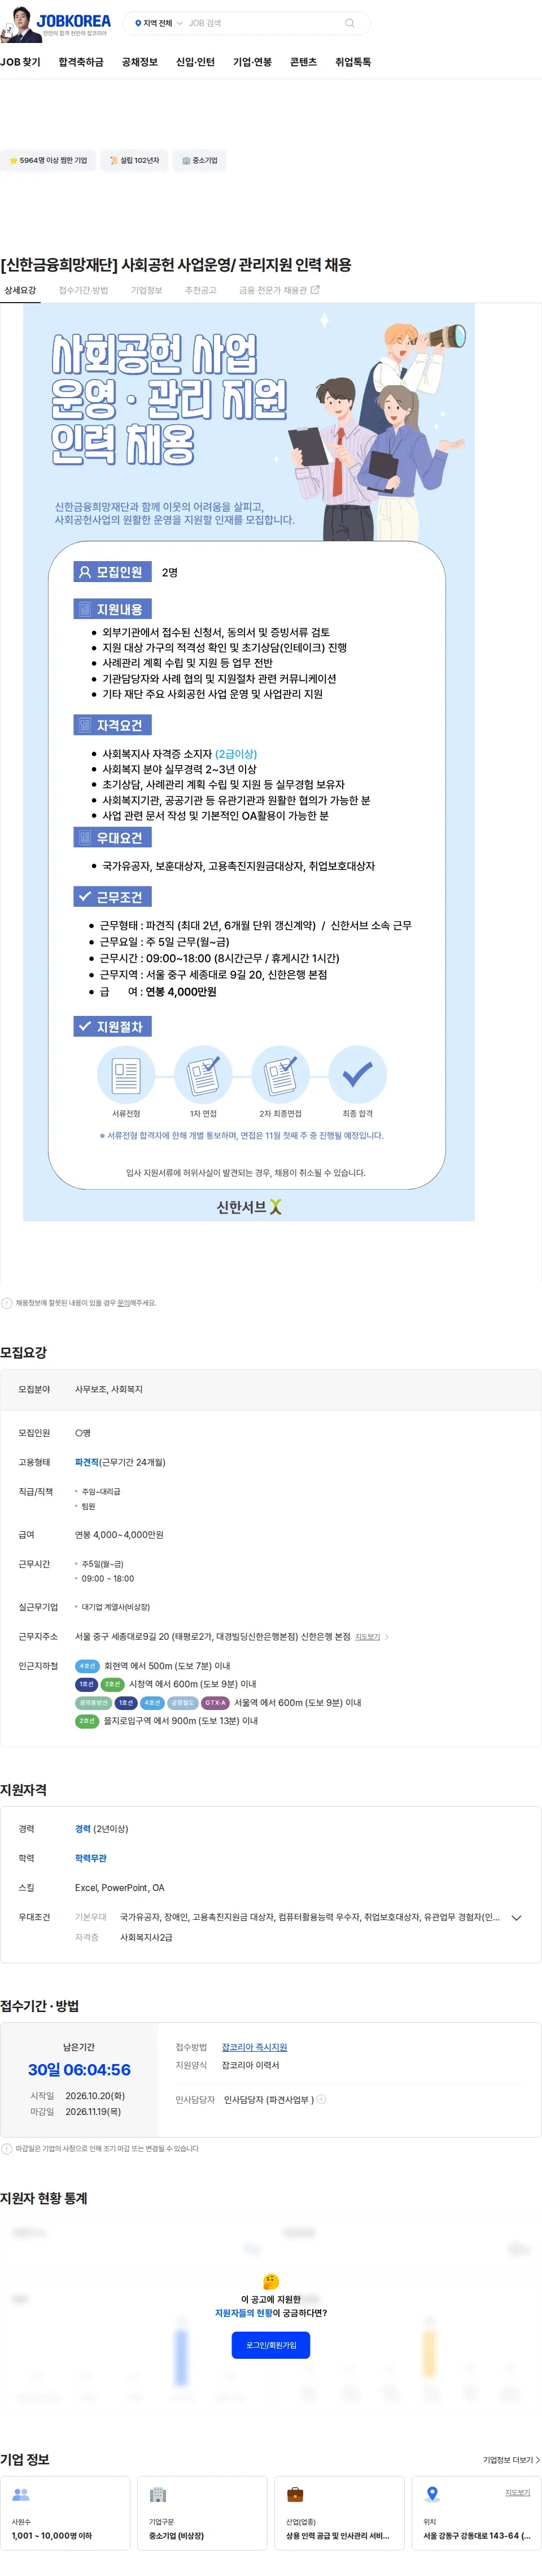
Task: Click the 잡코리아 이력서 form text
Action: click(251, 2065)
